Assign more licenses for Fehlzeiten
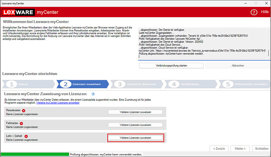 click(x=135, y=125)
